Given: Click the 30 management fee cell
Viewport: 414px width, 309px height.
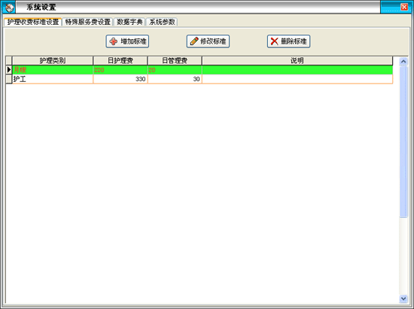Looking at the screenshot, I should (175, 79).
